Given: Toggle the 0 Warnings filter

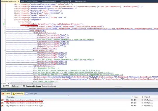Looking at the screenshot, I should pyautogui.click(x=18, y=94).
